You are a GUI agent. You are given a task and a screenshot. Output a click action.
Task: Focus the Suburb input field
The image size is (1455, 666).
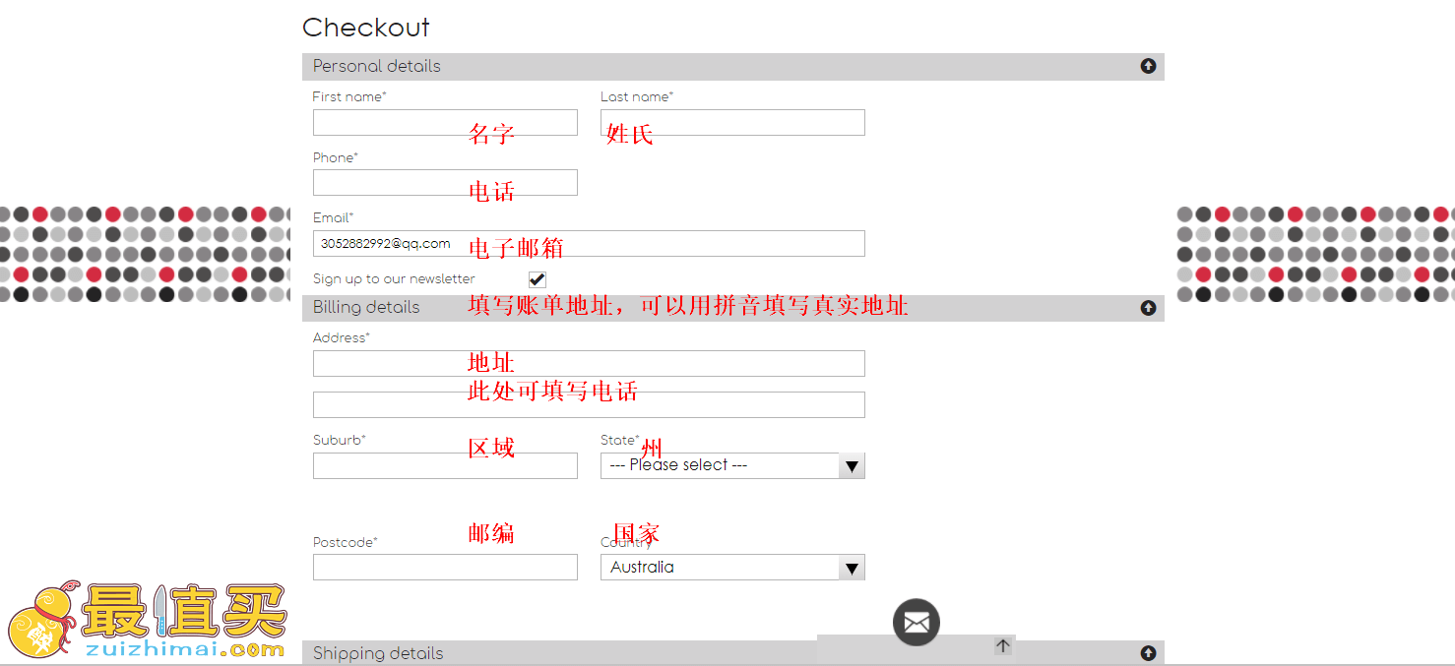point(445,465)
